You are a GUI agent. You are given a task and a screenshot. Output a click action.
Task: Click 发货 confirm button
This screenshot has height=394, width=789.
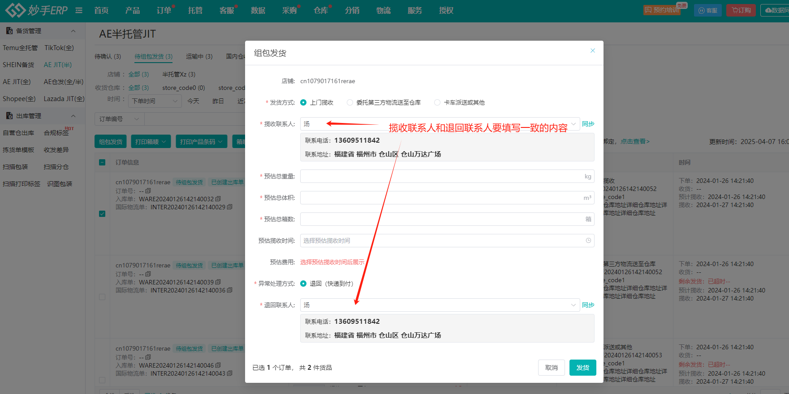(583, 368)
